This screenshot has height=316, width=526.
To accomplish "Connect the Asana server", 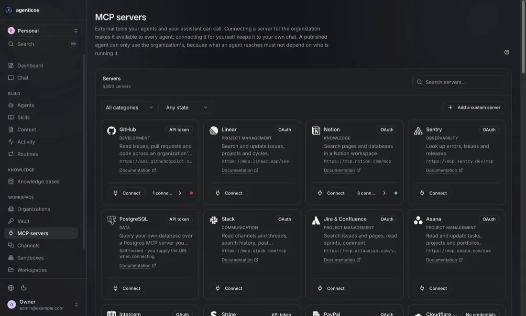I will 433,288.
